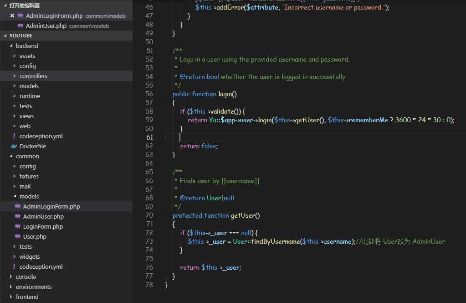Click 'if ($this->validate())' condition

[x=210, y=111]
